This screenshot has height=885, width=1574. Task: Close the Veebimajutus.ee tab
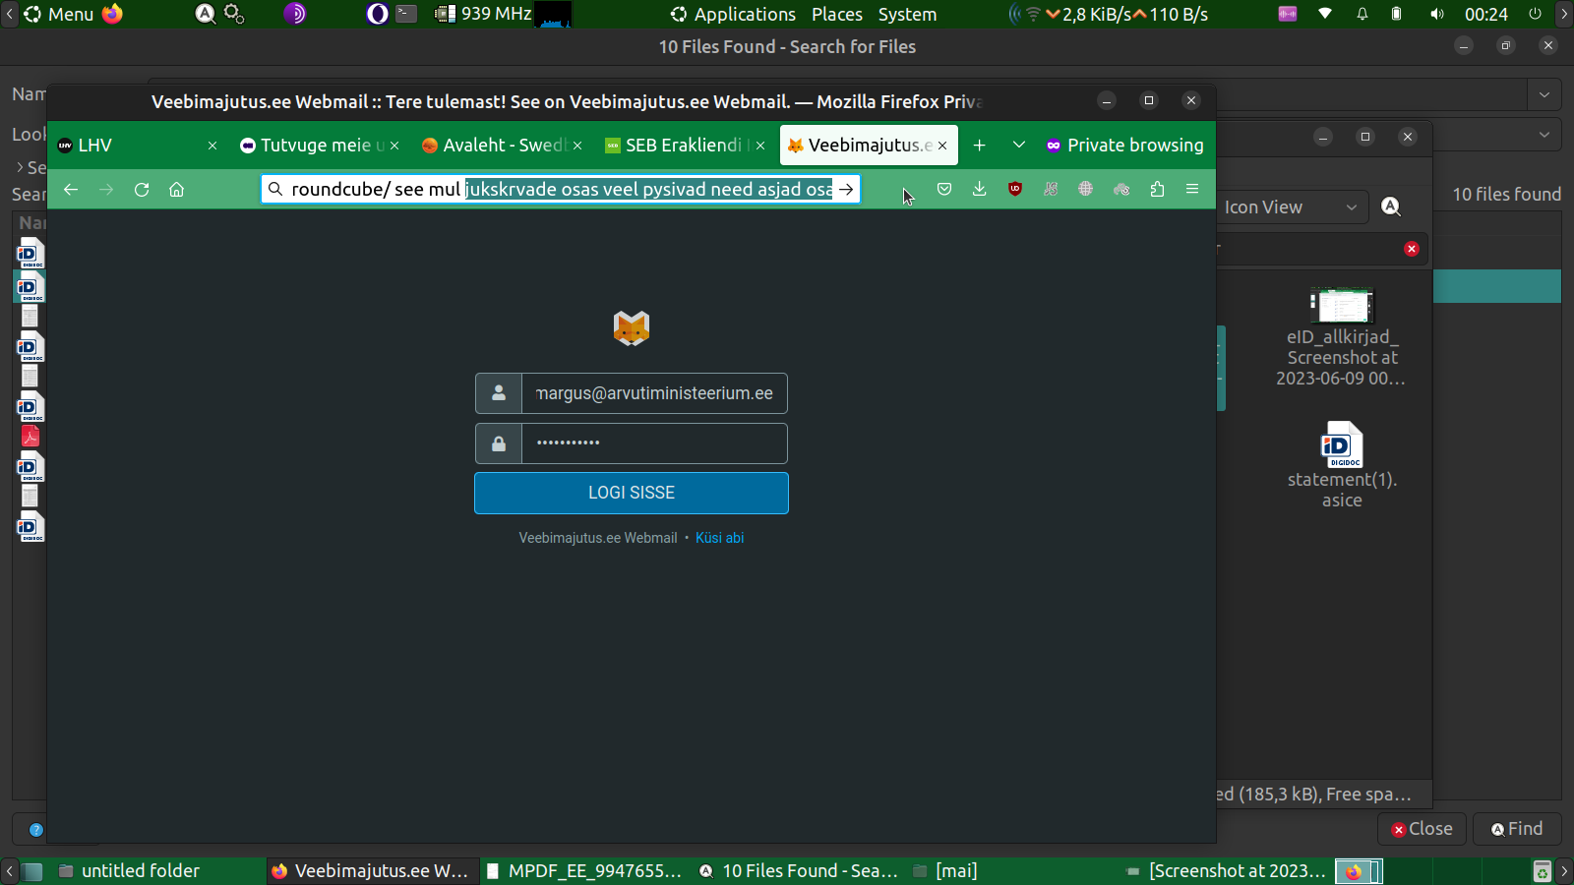[x=942, y=146]
